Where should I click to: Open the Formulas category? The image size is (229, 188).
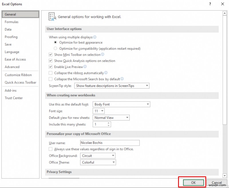coord(20,22)
